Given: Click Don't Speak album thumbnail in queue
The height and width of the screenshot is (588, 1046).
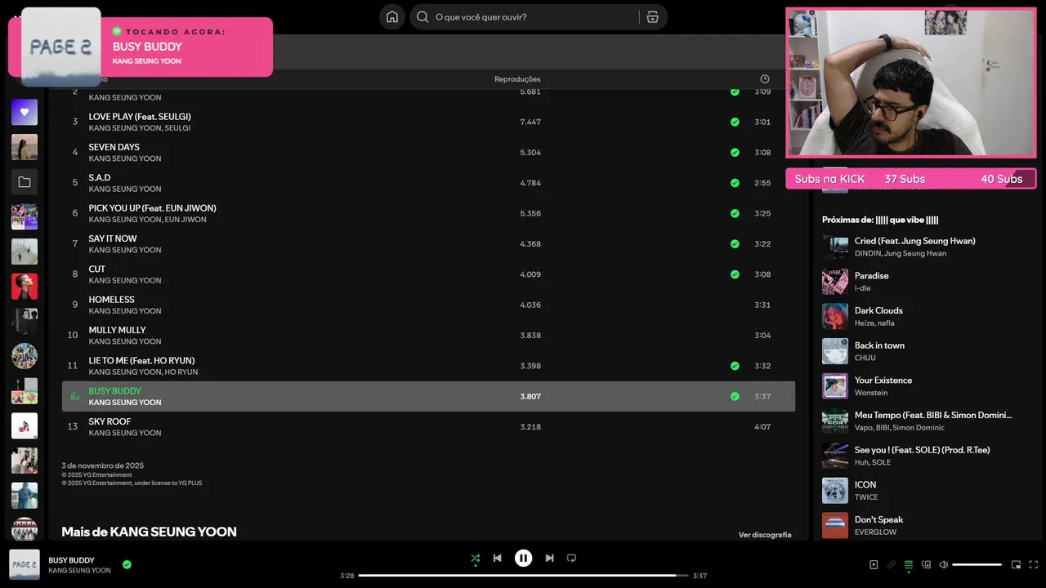Looking at the screenshot, I should 835,525.
